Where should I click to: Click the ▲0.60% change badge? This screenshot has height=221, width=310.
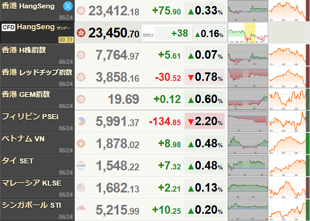205,99
